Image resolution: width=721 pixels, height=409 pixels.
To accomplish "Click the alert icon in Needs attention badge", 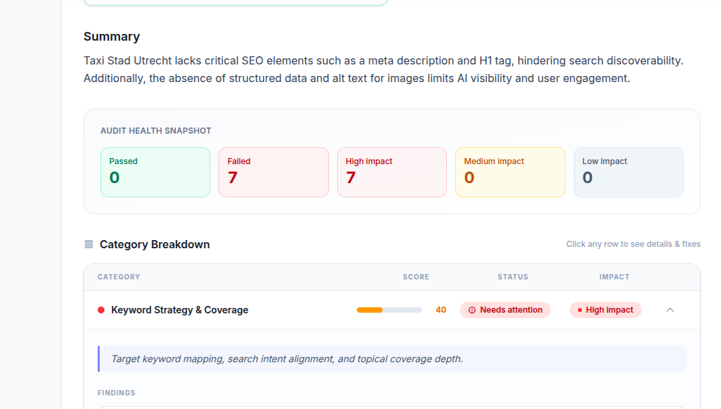I will pyautogui.click(x=472, y=310).
